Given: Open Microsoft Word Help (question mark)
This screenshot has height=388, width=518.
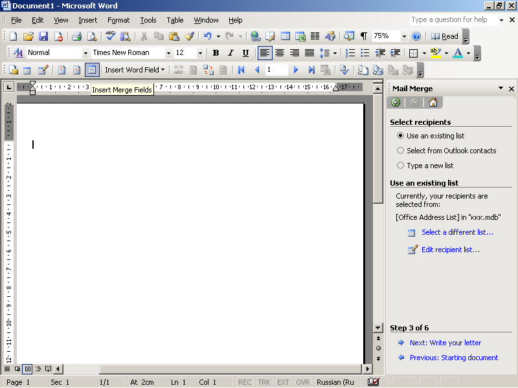Looking at the screenshot, I should 416,36.
